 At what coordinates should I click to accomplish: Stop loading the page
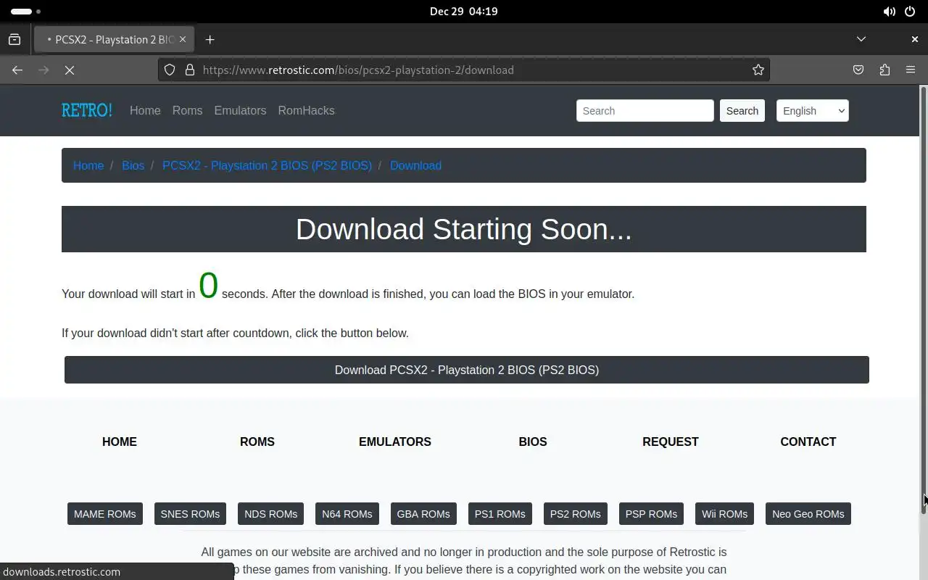click(x=70, y=70)
